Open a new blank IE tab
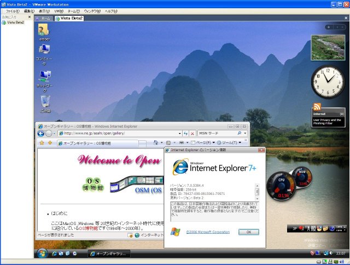Viewport: 350px width, 265px height. [142, 143]
